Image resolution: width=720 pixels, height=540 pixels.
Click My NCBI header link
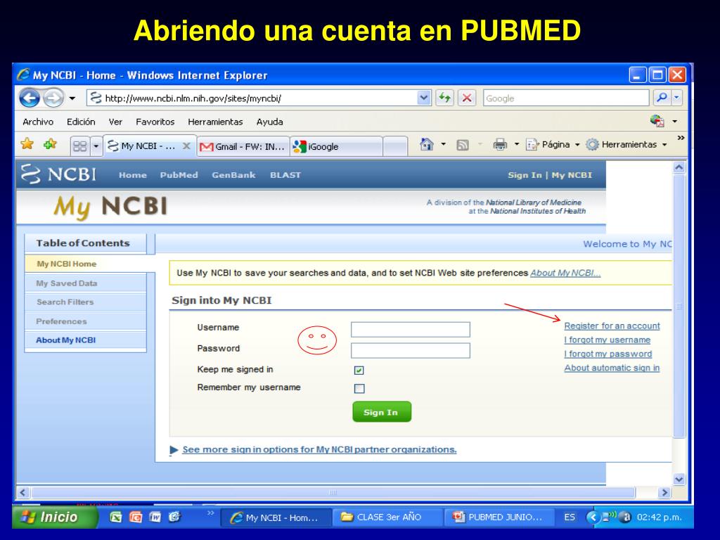572,175
